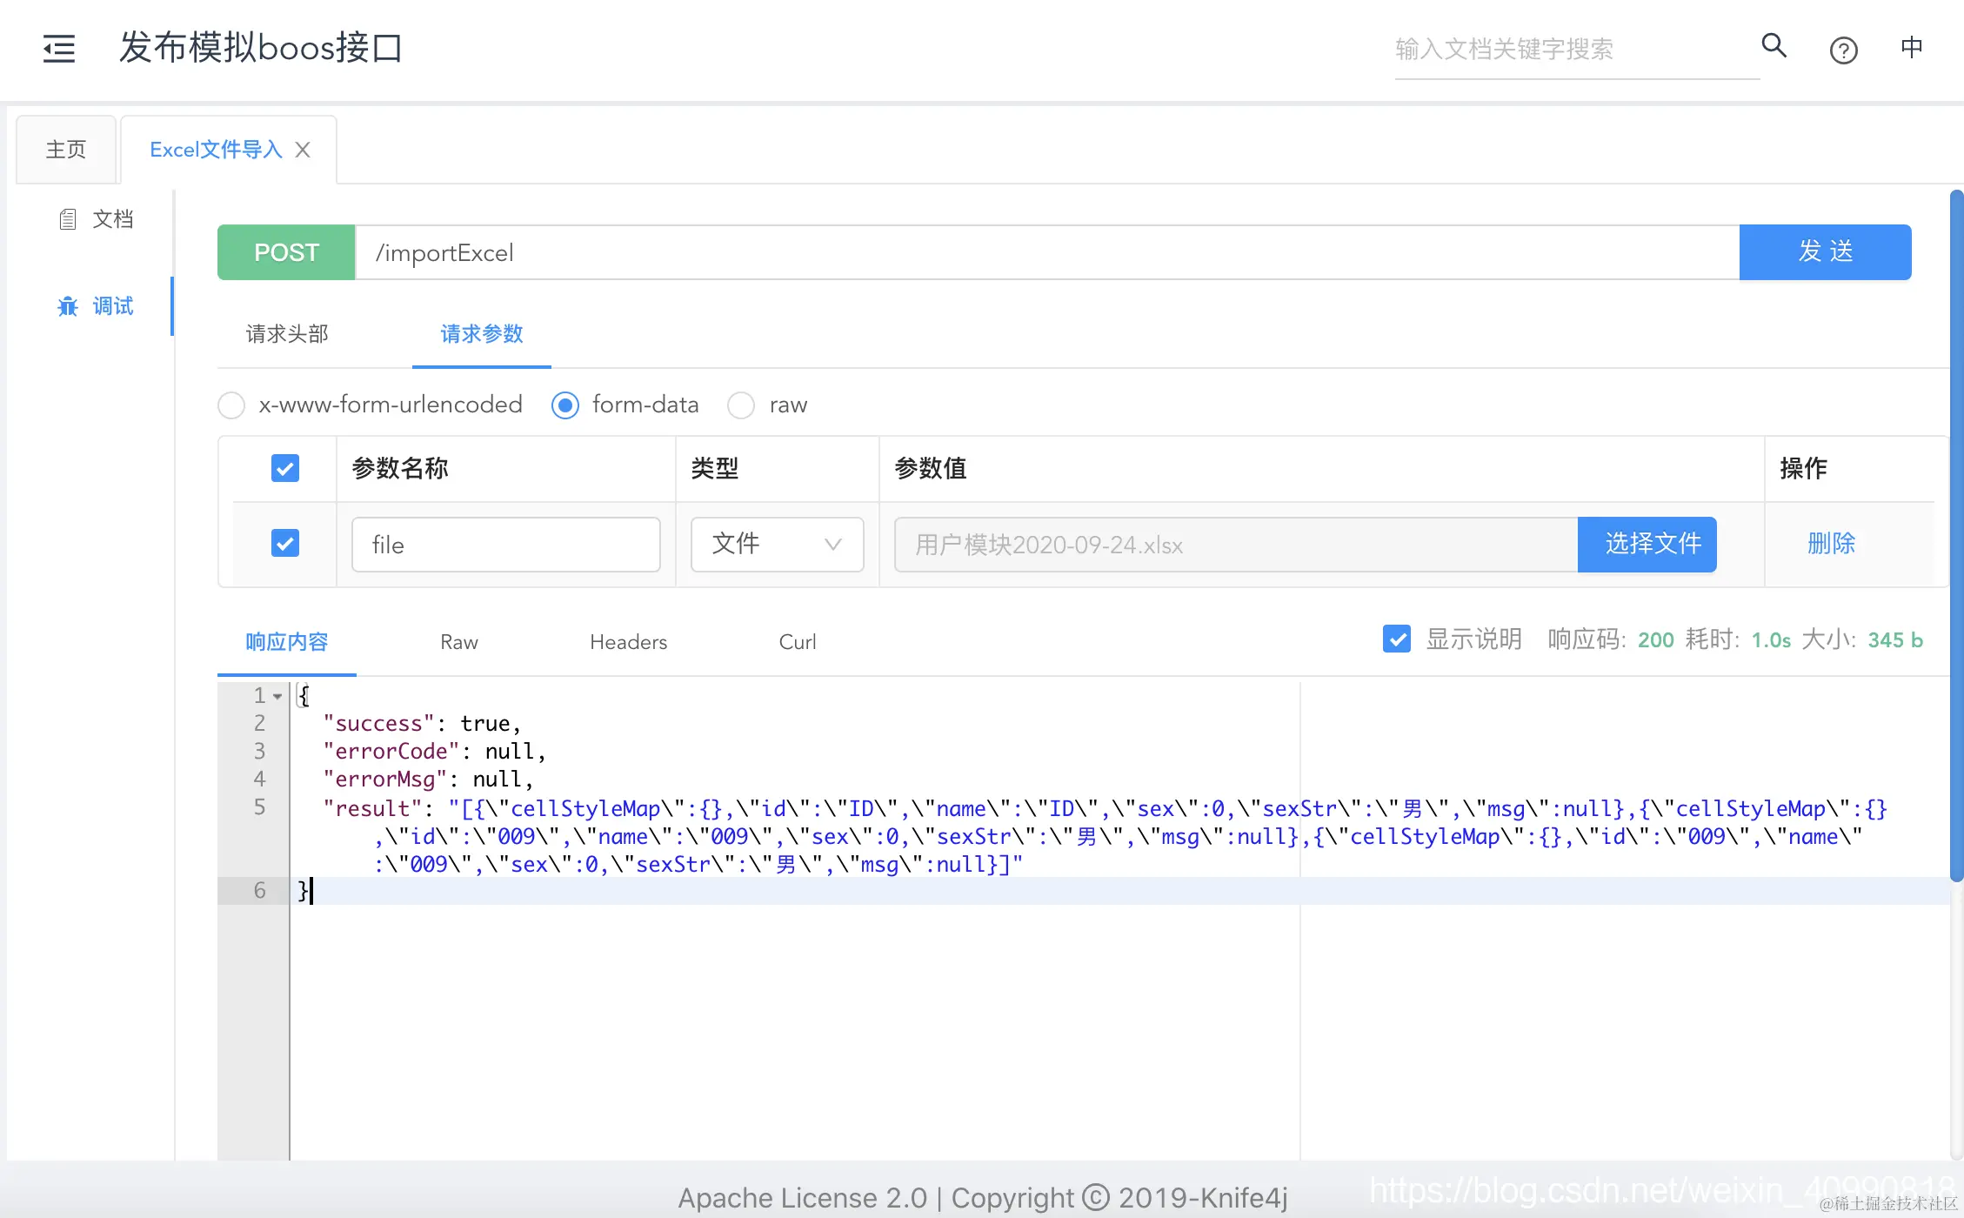Viewport: 1964px width, 1218px height.
Task: Close the Excel文件导入 tab with X
Action: 303,150
